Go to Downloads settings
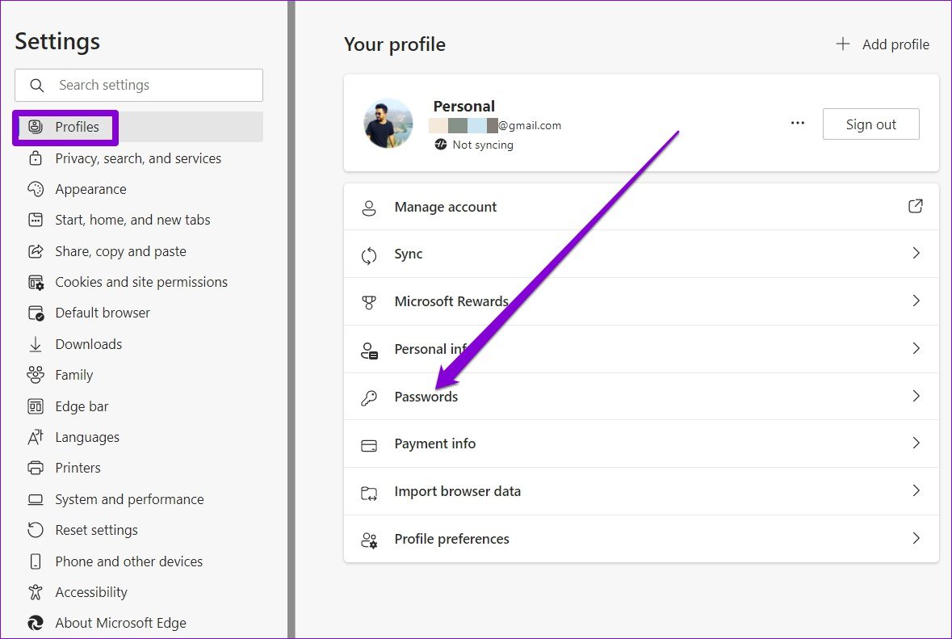Viewport: 952px width, 639px height. [139, 344]
